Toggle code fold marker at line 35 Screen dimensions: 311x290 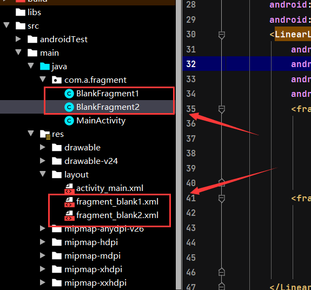(222, 109)
